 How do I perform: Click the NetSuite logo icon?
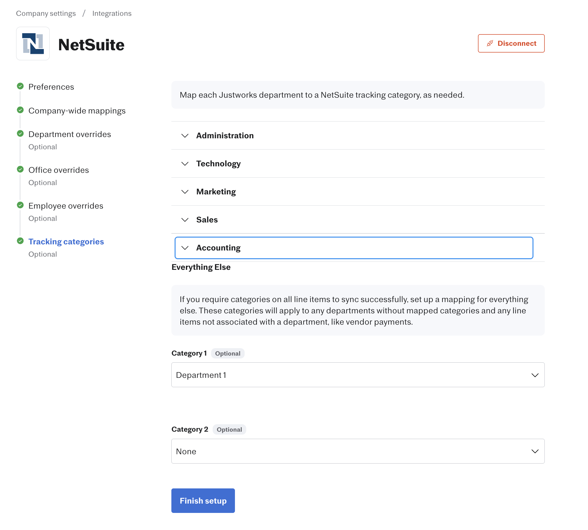point(33,44)
